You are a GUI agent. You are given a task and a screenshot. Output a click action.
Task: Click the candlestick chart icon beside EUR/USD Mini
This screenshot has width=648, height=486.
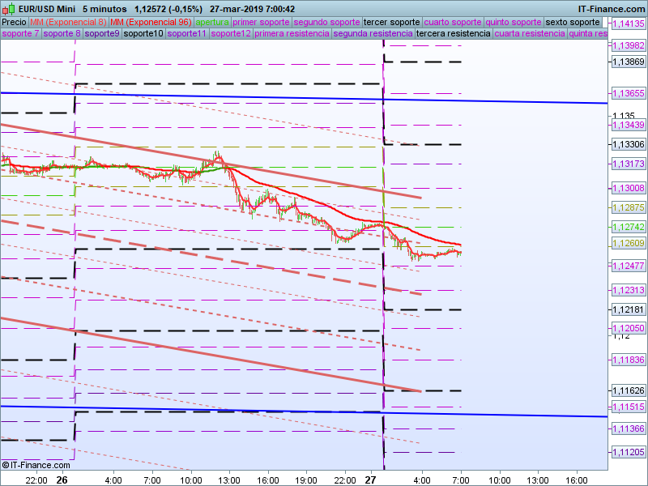point(10,9)
